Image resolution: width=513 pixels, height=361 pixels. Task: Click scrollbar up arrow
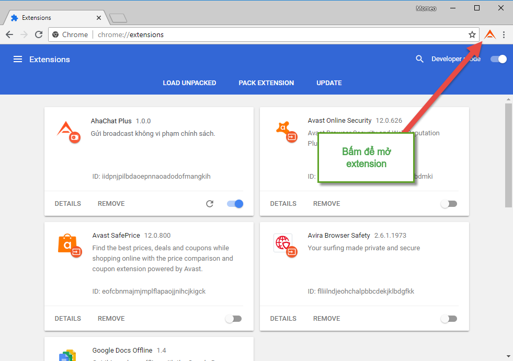click(508, 99)
